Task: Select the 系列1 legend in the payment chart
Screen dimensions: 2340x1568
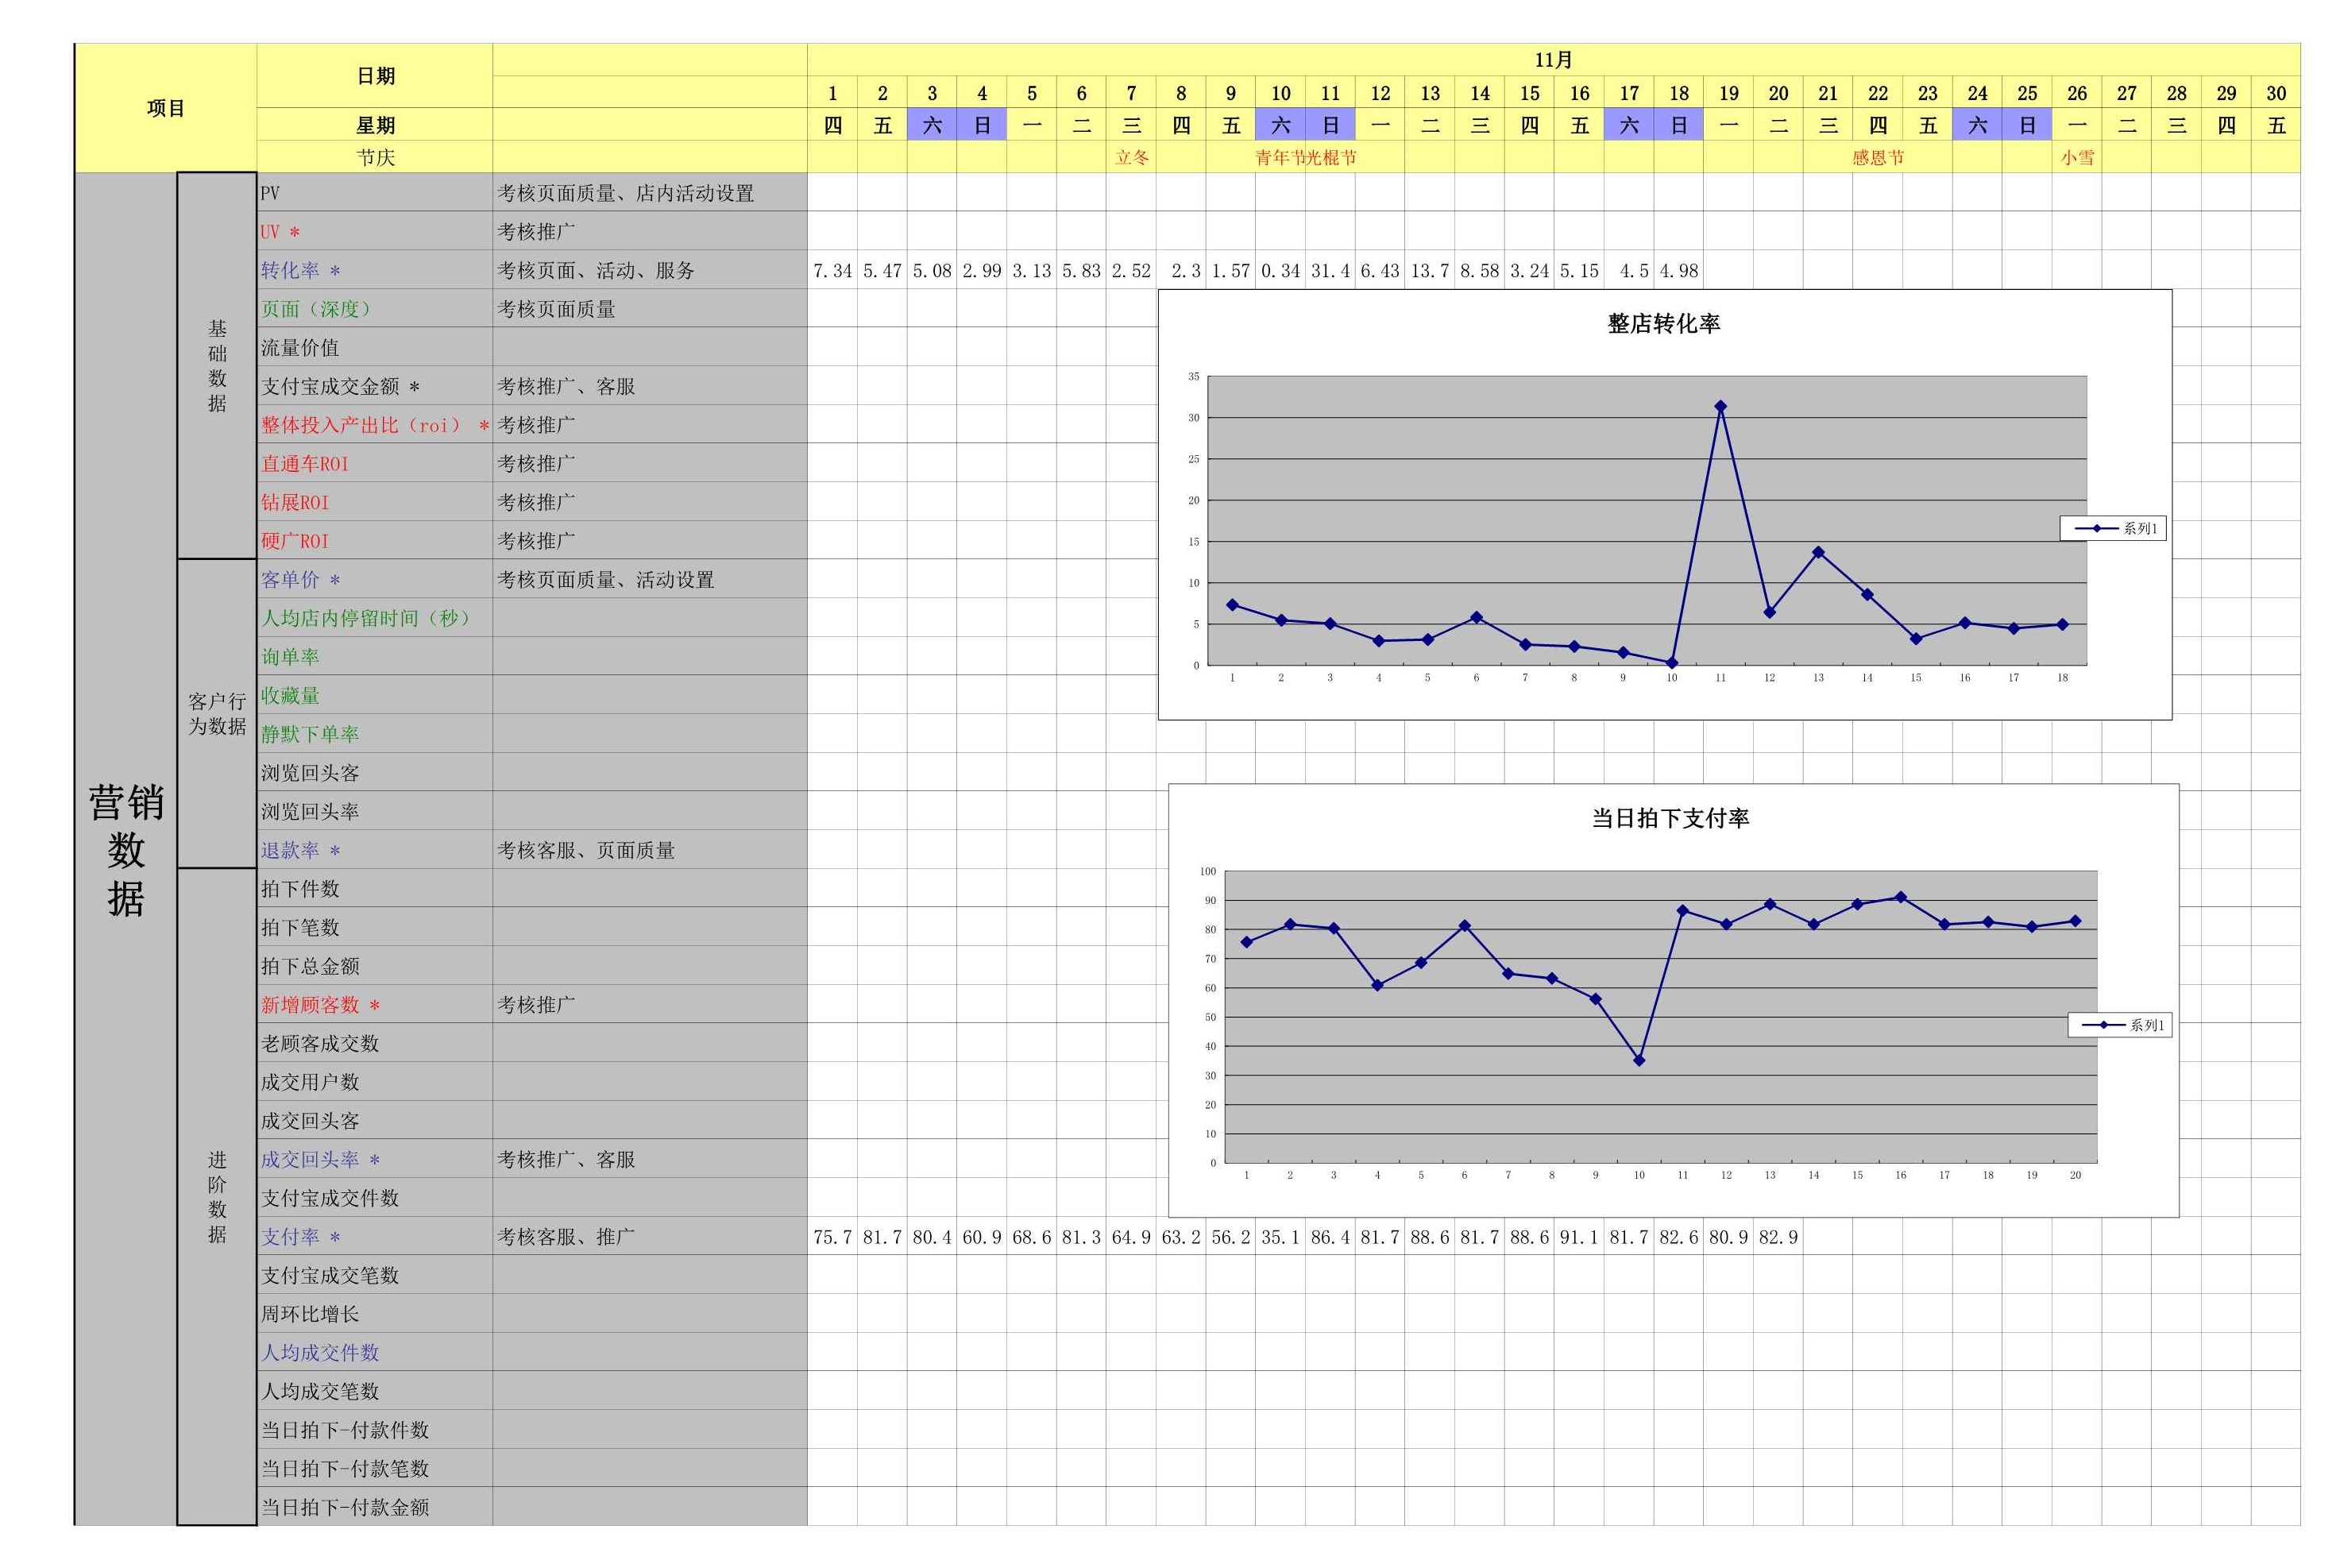Action: 2120,1025
